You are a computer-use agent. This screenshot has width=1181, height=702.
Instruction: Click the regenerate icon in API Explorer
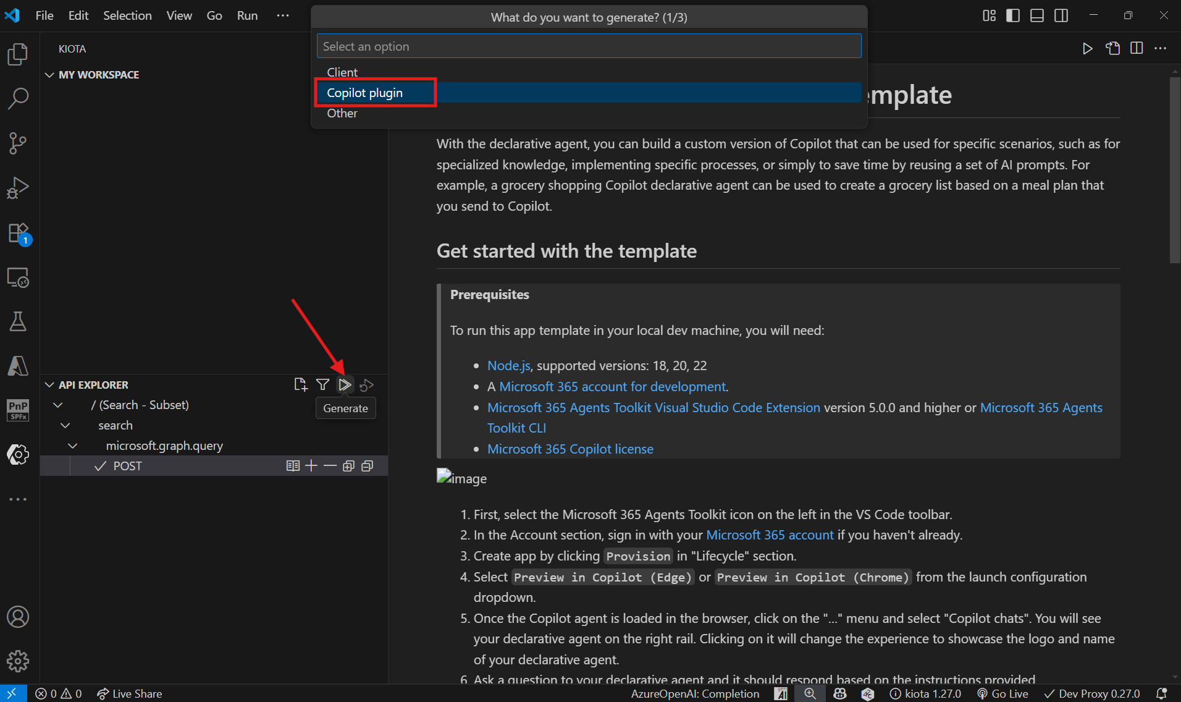(x=367, y=384)
